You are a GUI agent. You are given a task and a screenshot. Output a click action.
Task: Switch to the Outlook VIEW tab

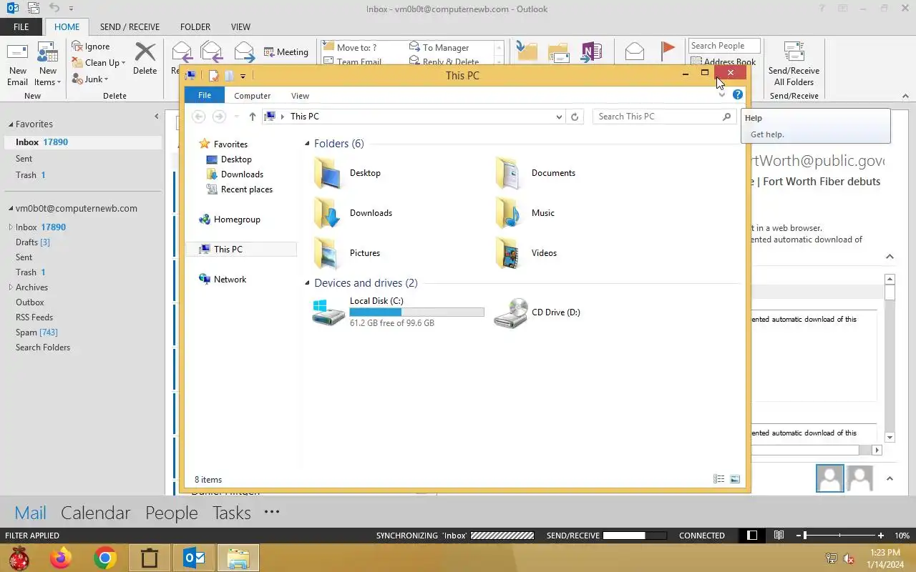point(240,27)
